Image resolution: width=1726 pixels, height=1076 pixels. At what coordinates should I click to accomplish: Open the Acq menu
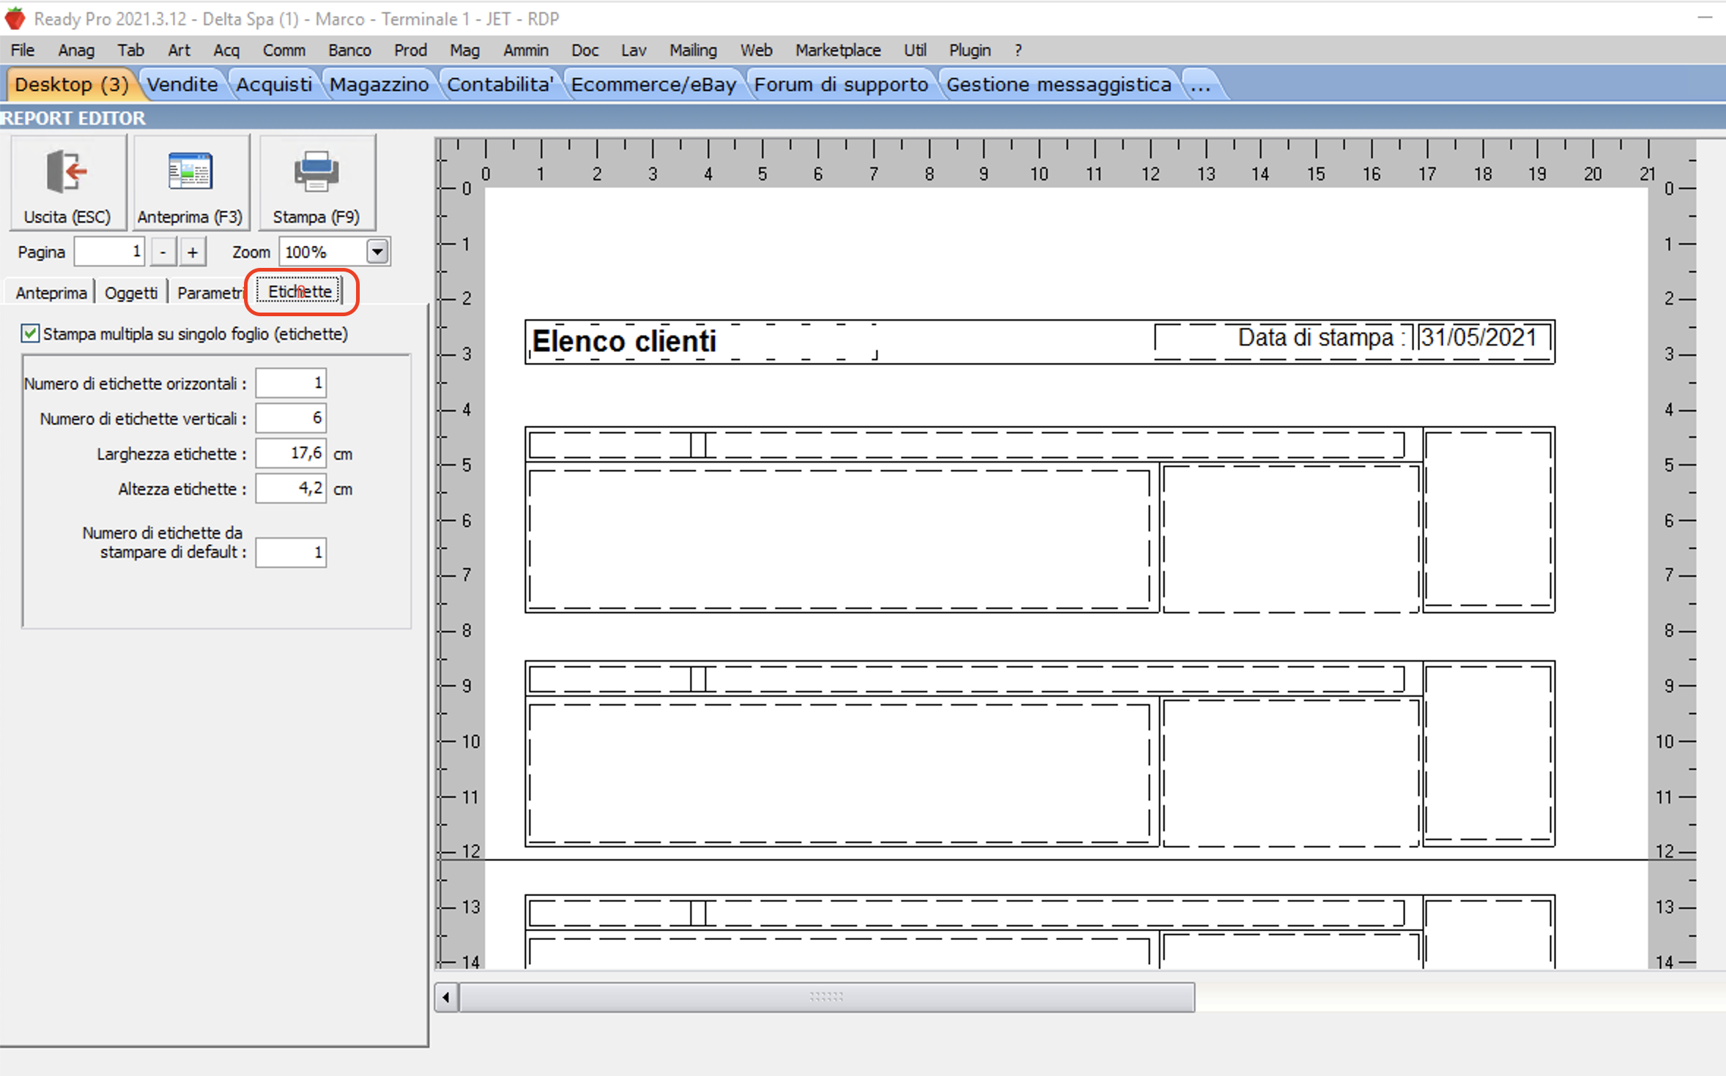pos(226,50)
